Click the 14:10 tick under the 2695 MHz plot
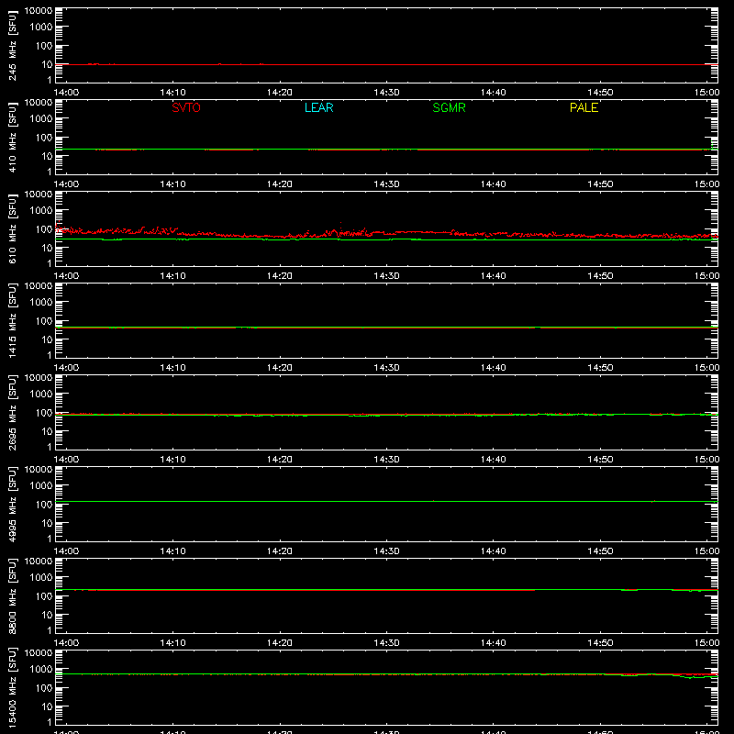The image size is (734, 734). coord(172,460)
